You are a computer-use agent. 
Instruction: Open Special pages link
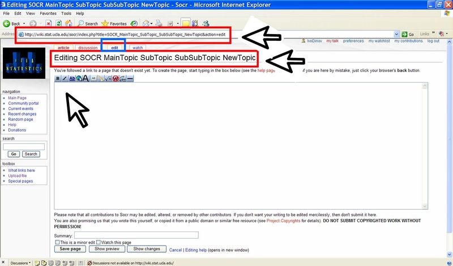tap(20, 181)
